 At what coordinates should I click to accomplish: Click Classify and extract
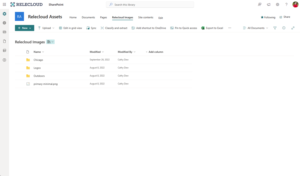114,28
